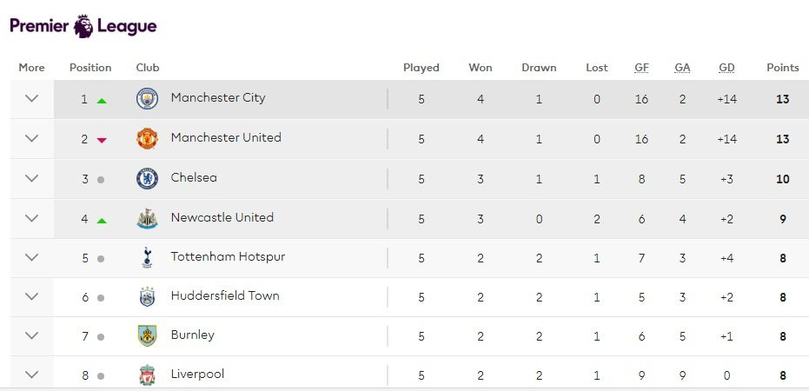Expand the Manchester City row details
Image resolution: width=809 pixels, height=391 pixels.
(32, 98)
